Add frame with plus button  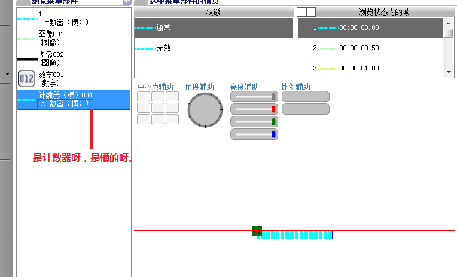click(x=301, y=13)
